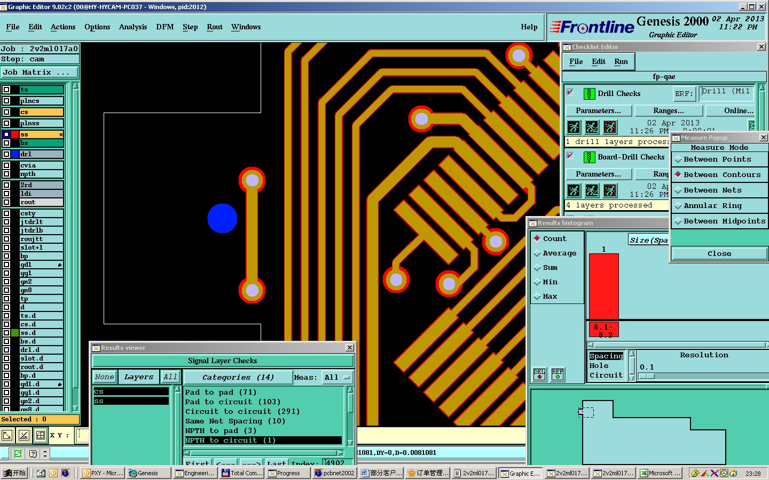Open the DFM menu
This screenshot has height=480, width=769.
point(165,27)
